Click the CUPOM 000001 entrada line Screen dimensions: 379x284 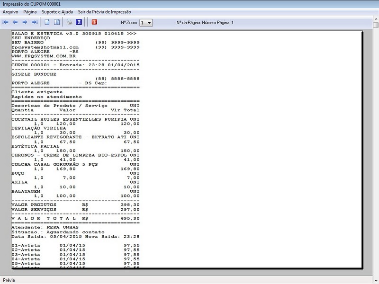[x=75, y=65]
